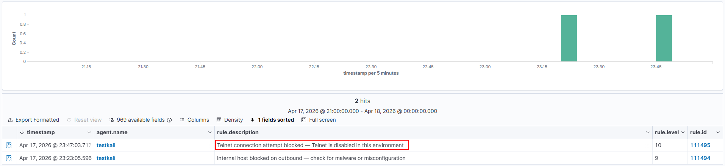Click the info icon beside available fields
The width and height of the screenshot is (725, 166).
pyautogui.click(x=169, y=120)
